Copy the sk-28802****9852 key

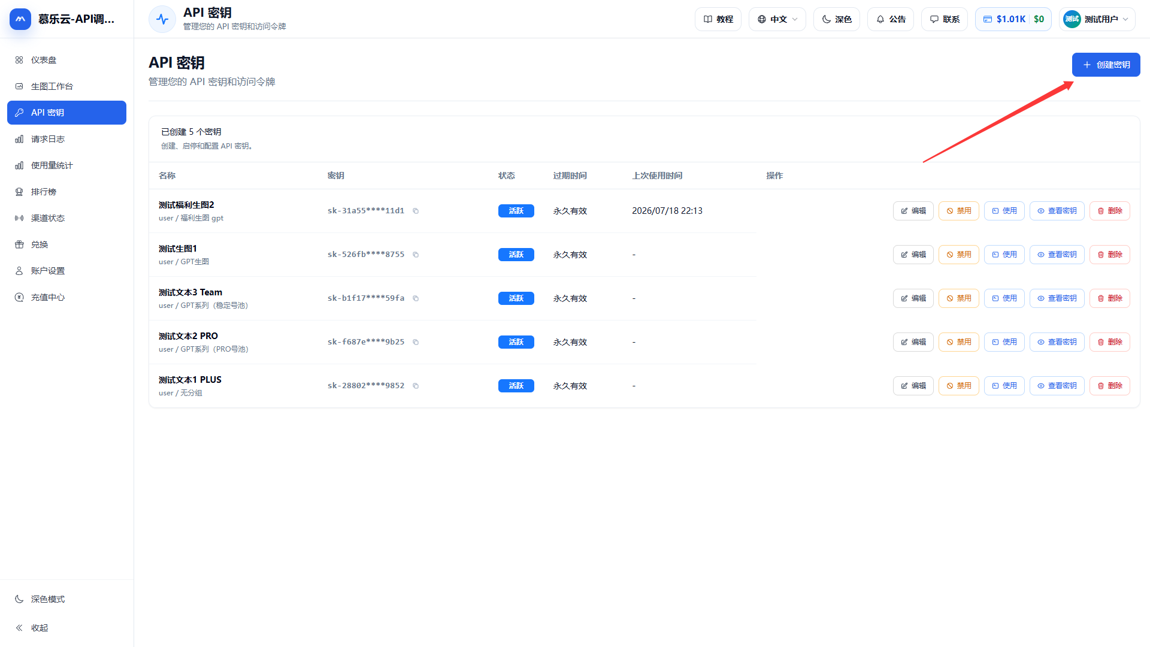pyautogui.click(x=416, y=386)
